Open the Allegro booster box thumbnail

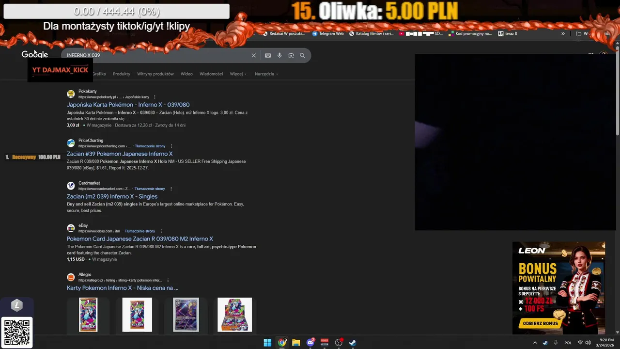pos(234,315)
